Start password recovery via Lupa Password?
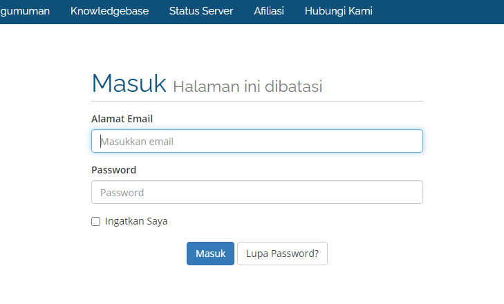Viewport: 504px width, 304px height. pos(282,254)
